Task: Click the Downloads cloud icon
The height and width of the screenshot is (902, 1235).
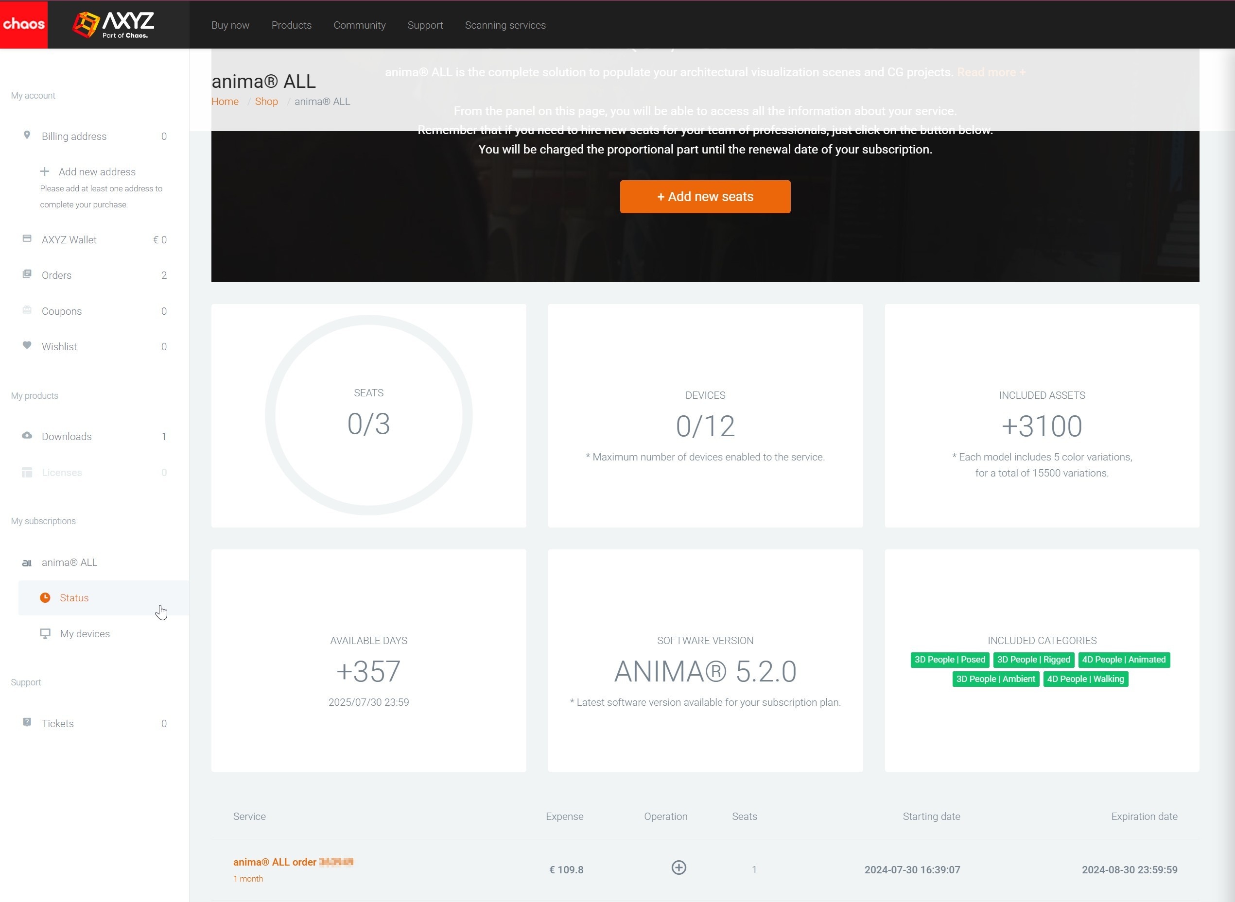Action: 27,436
